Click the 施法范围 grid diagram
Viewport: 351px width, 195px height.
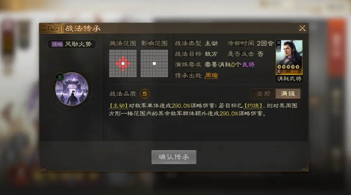tap(123, 63)
